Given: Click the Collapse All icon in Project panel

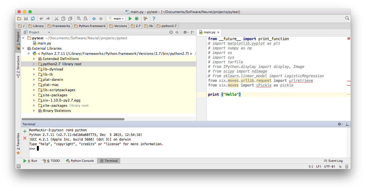Looking at the screenshot, I should tap(177, 32).
